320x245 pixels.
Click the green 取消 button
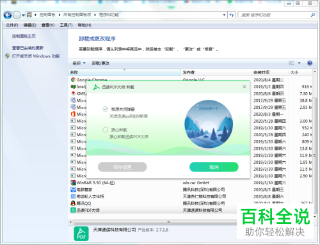tap(214, 167)
